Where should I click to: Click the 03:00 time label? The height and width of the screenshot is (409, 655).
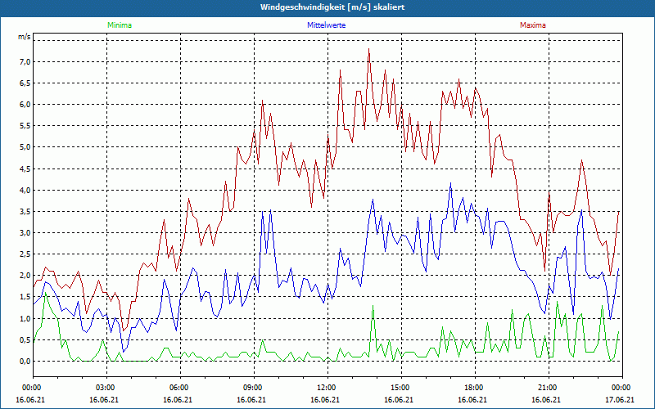click(x=106, y=388)
